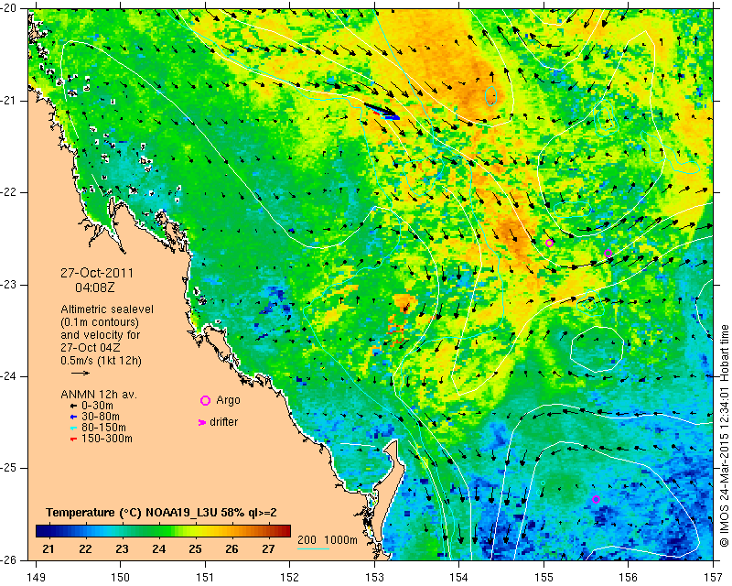Click the '80-150m' depth label
The height and width of the screenshot is (586, 732).
tap(103, 428)
